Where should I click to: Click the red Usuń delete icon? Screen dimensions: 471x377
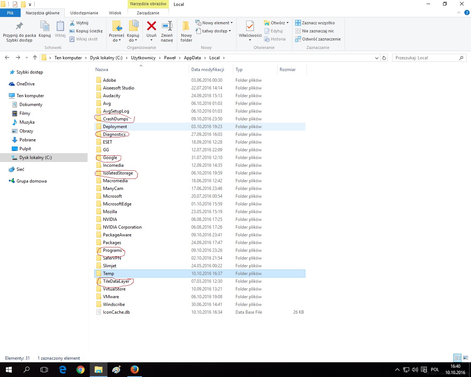(x=151, y=27)
